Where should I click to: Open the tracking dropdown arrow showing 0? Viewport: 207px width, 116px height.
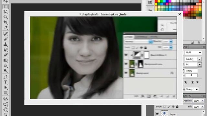(x=200, y=64)
